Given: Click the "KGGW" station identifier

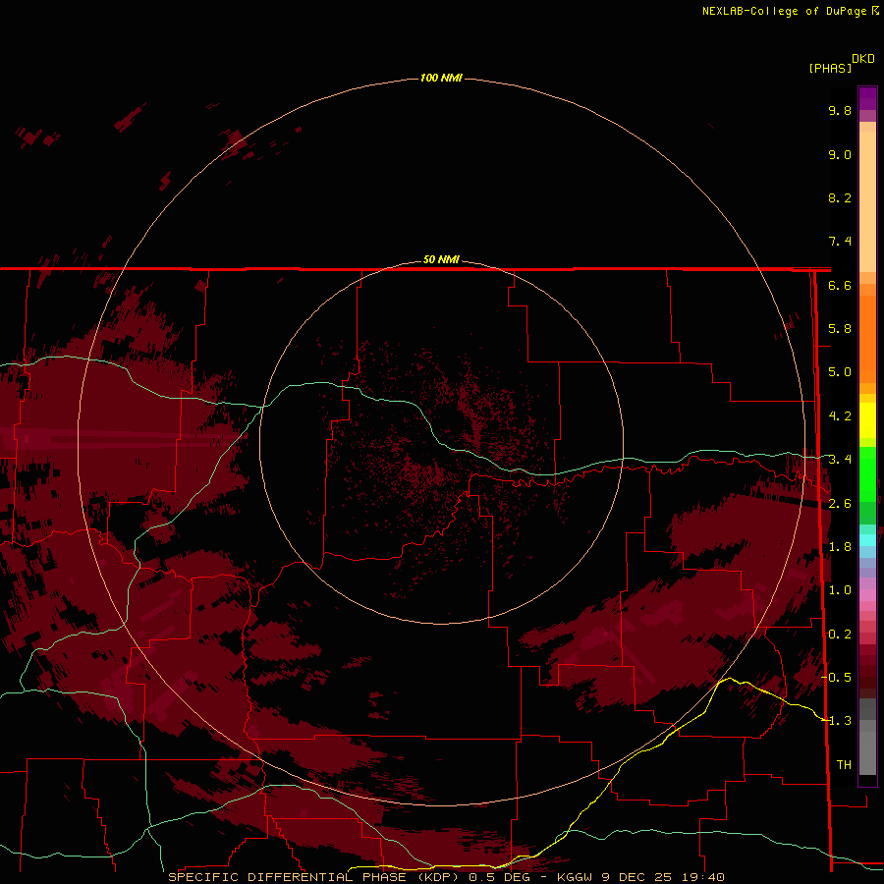Looking at the screenshot, I should click(x=575, y=877).
